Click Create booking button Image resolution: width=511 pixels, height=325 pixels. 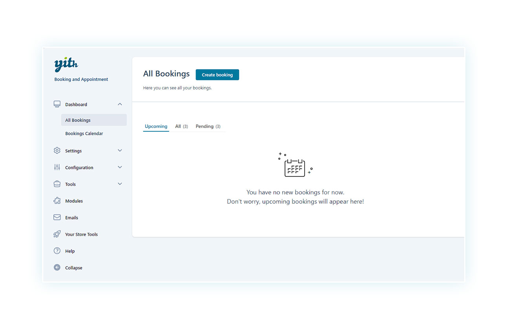(x=217, y=75)
